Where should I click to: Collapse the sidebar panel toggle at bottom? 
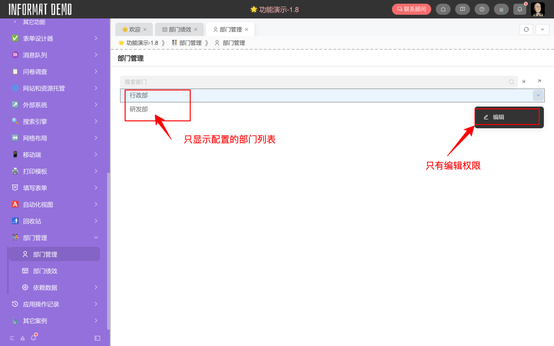tap(97, 338)
